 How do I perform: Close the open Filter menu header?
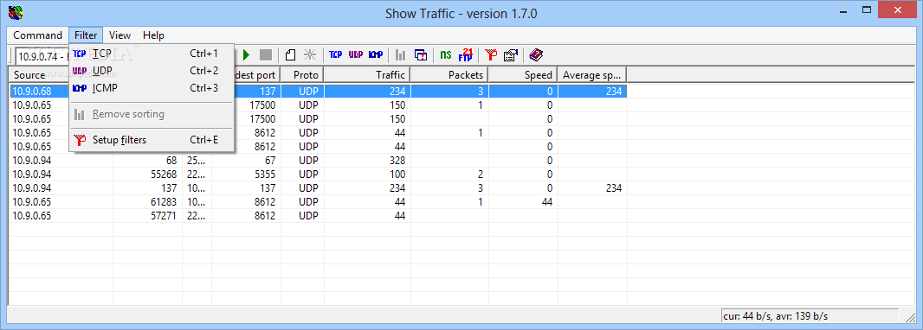point(86,35)
